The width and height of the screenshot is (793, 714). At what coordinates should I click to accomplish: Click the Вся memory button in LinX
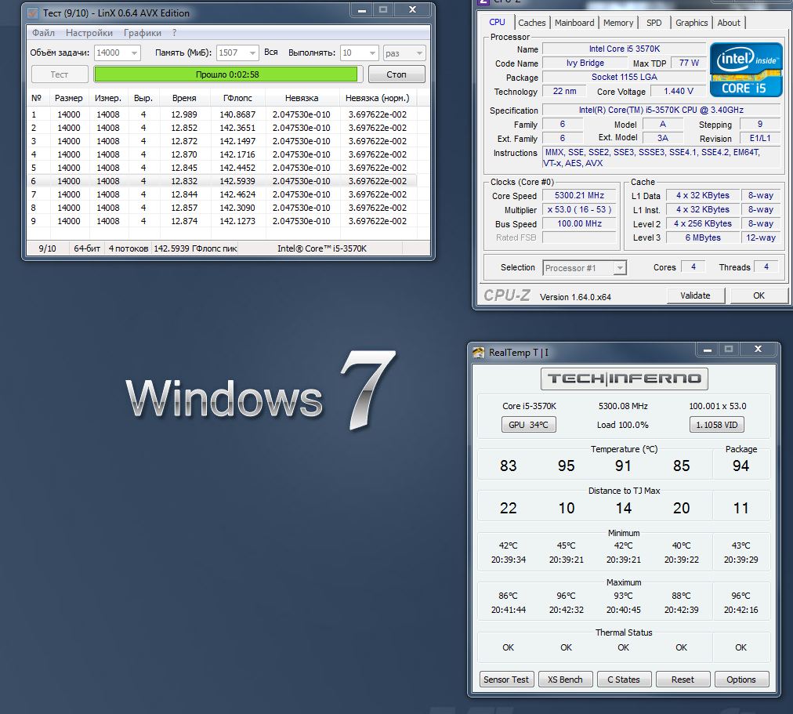pos(271,52)
